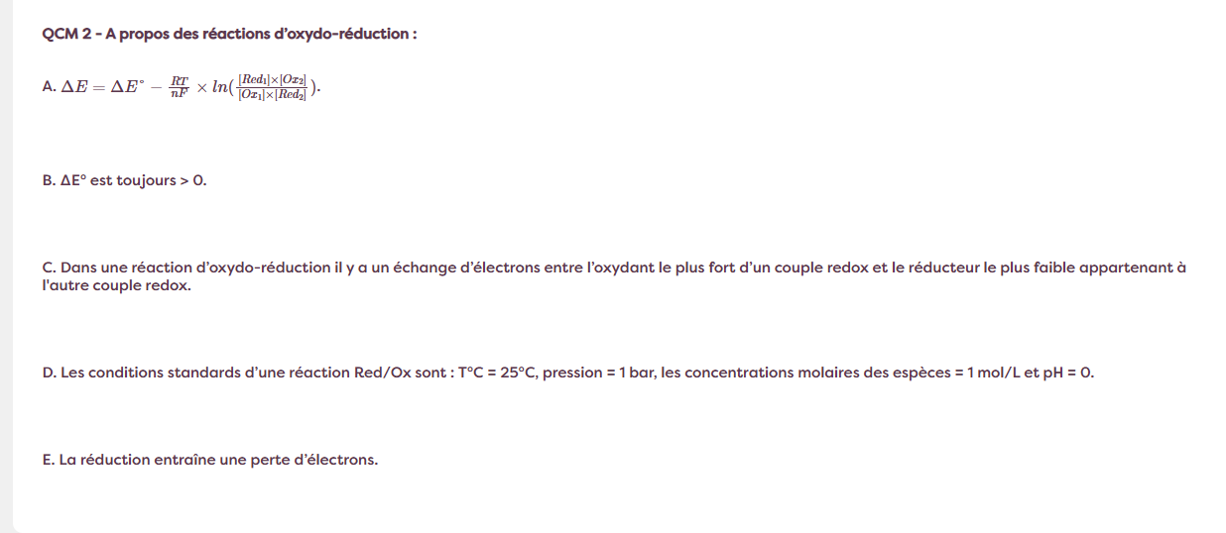Click the QCM 2 question heading

click(229, 34)
